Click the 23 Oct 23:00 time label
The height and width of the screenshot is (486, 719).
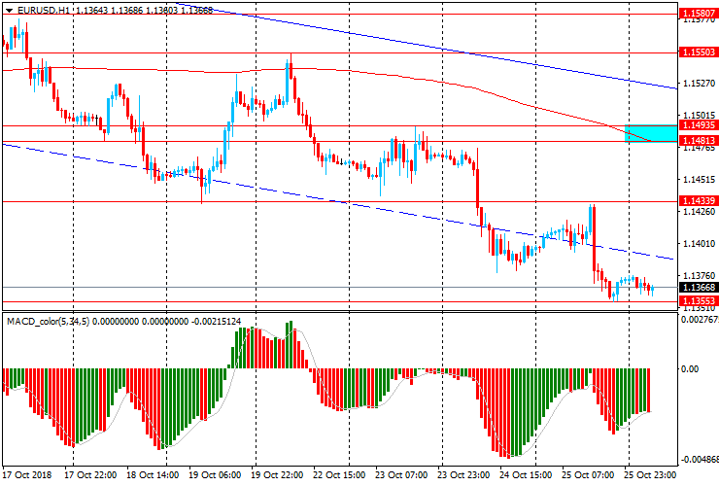click(x=463, y=474)
